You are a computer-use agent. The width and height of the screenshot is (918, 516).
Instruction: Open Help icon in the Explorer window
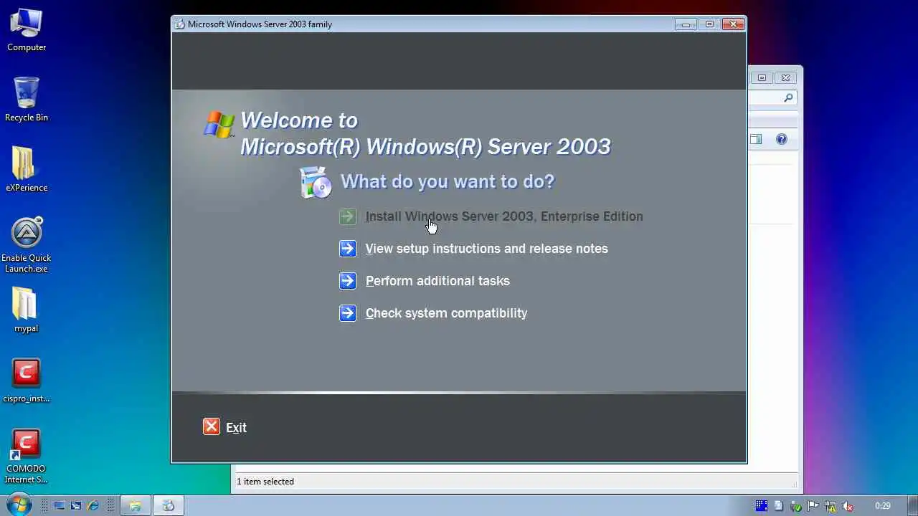(782, 139)
